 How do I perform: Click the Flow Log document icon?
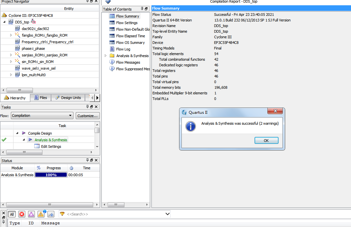(112, 49)
